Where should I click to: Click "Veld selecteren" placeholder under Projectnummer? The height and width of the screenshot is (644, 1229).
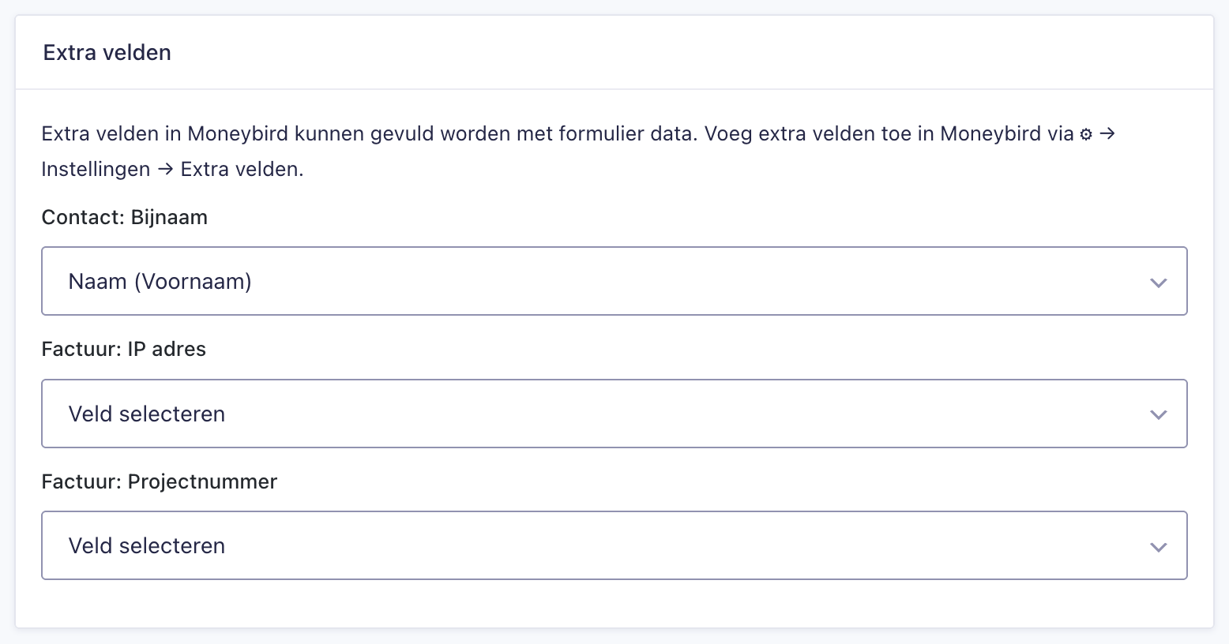pos(147,545)
